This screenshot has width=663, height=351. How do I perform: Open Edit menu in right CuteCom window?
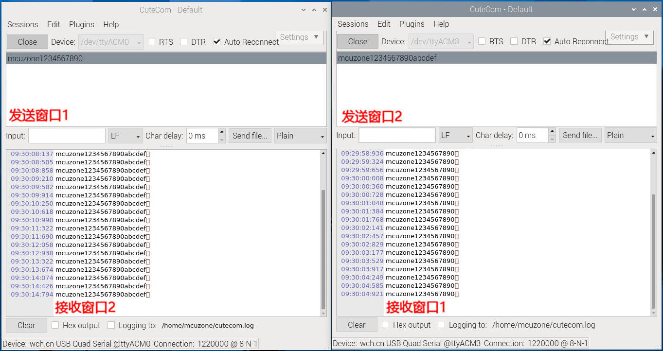pos(384,24)
